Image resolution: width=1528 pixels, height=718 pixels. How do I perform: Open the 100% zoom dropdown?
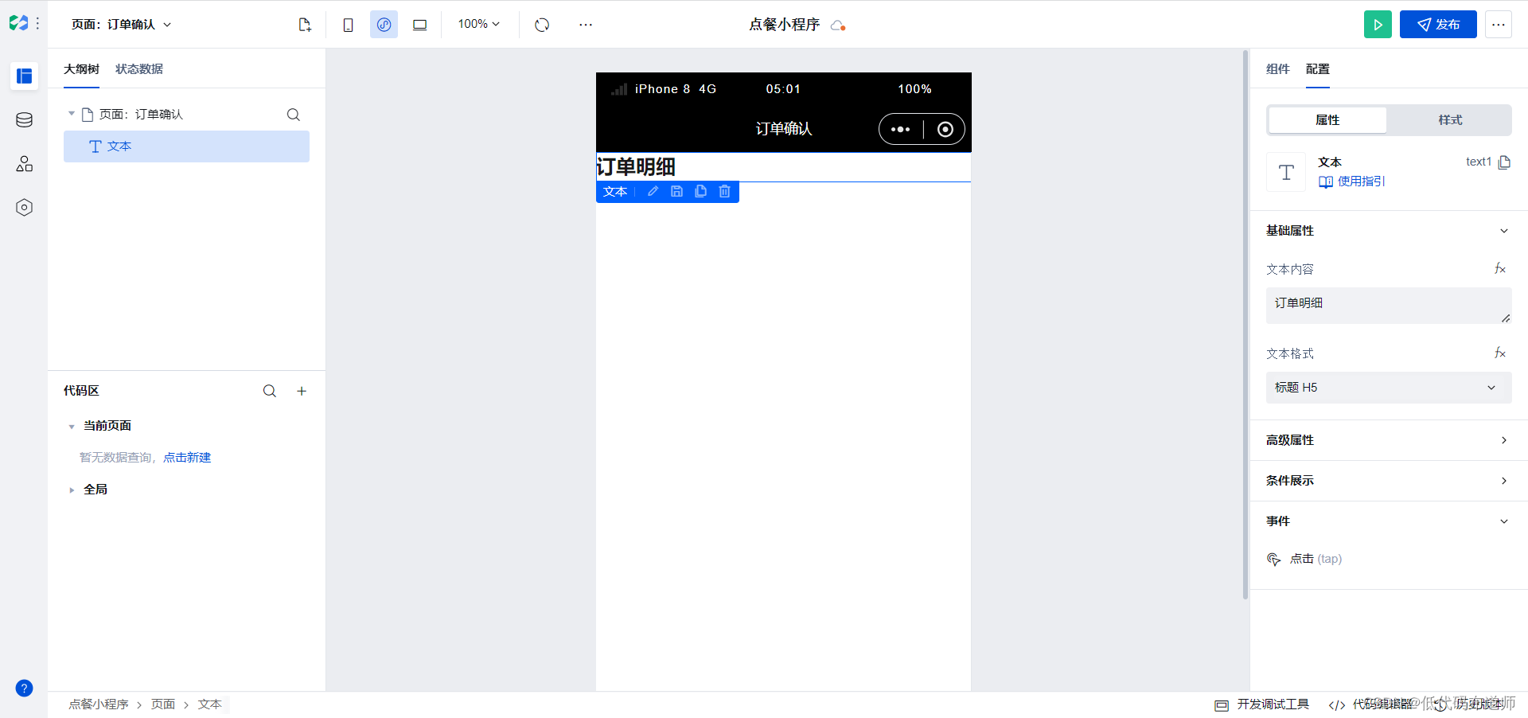478,25
